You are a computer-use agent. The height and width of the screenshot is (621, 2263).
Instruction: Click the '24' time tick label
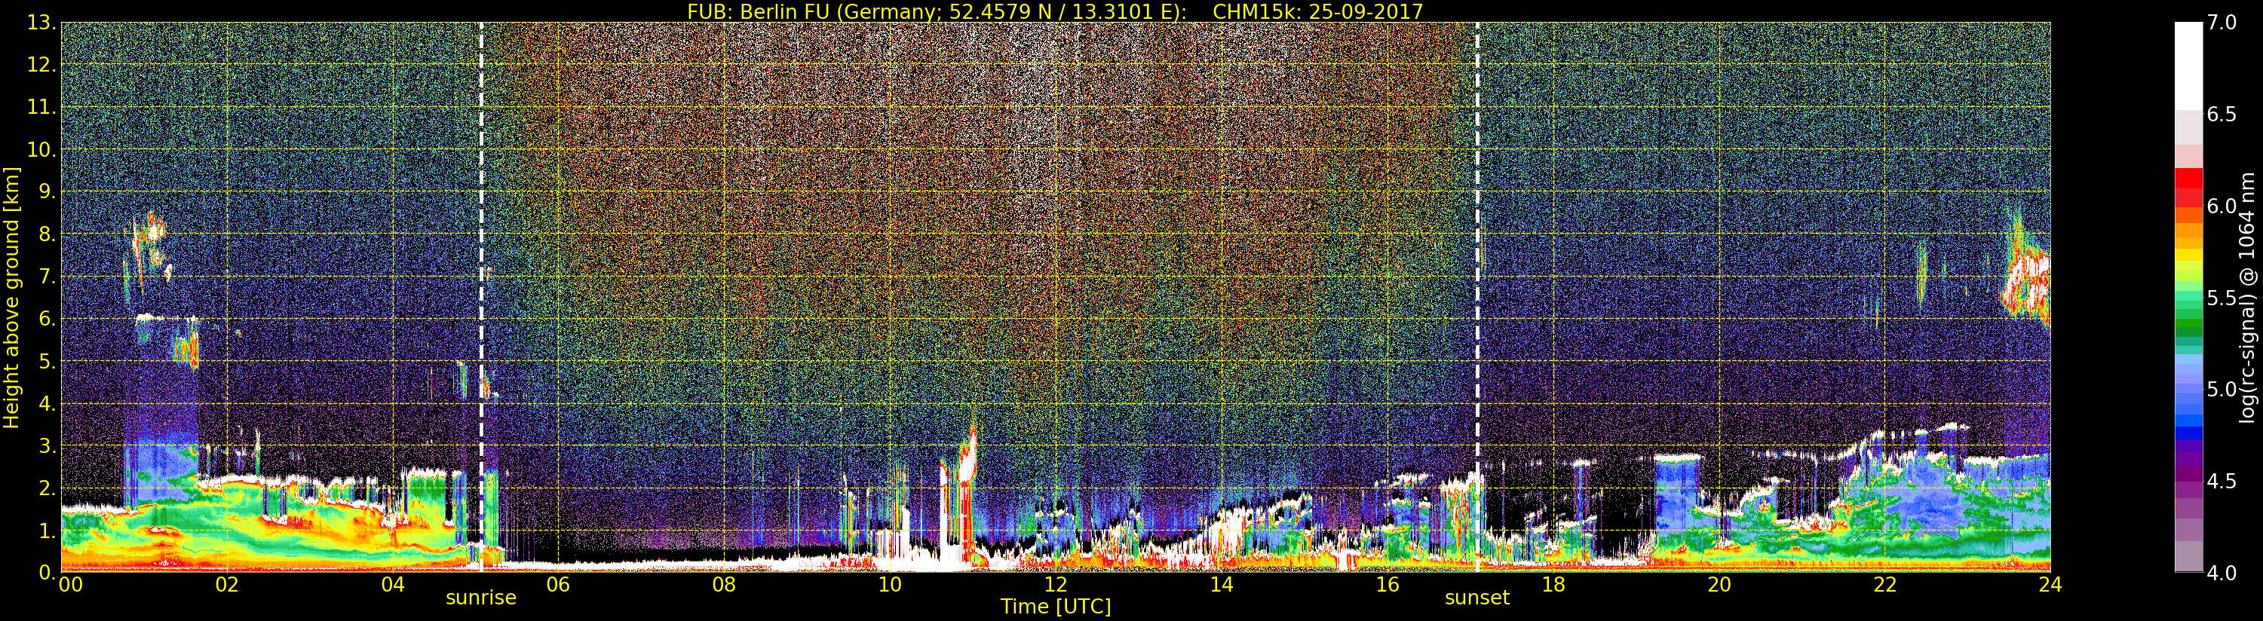[2050, 585]
